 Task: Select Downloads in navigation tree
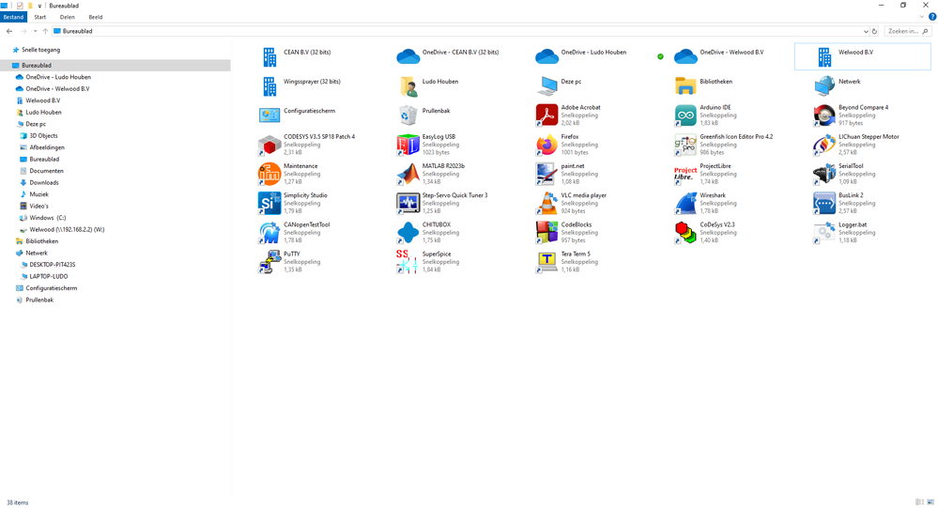click(44, 183)
